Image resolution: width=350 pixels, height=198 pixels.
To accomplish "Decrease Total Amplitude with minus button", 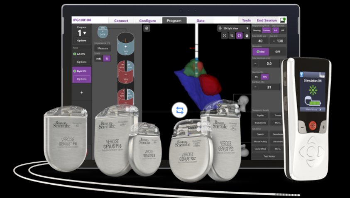I will pyautogui.click(x=255, y=64).
